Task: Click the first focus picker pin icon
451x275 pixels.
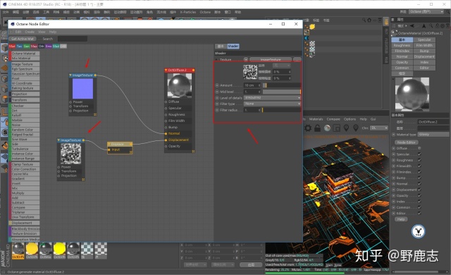Action: coord(346,128)
